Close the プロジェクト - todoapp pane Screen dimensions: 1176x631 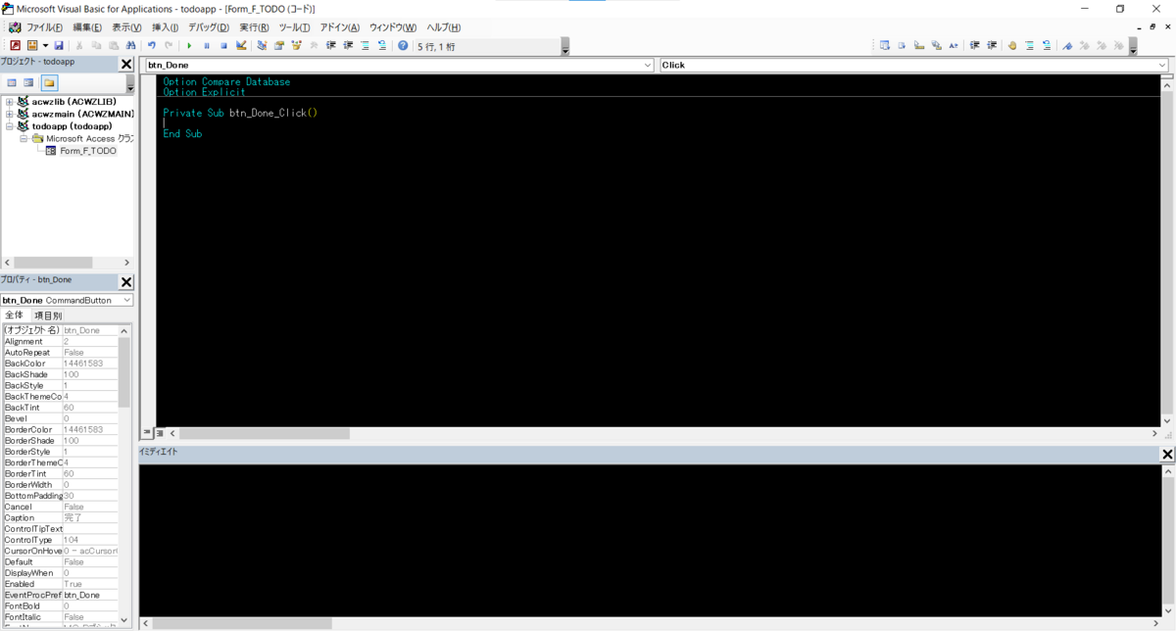click(126, 65)
